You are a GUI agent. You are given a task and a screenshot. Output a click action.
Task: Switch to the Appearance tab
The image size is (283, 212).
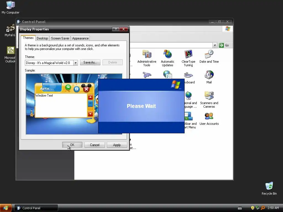click(x=80, y=38)
